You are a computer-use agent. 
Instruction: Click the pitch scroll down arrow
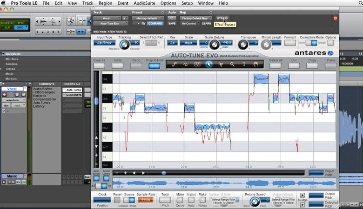[x=96, y=146]
